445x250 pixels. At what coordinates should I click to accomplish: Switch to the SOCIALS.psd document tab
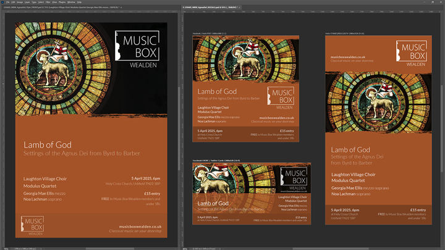coord(210,7)
